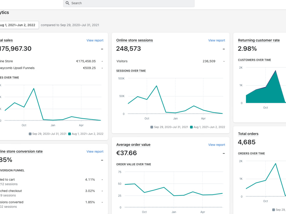
Task: Click teal legend swatch in sales chart
Action: [69, 134]
